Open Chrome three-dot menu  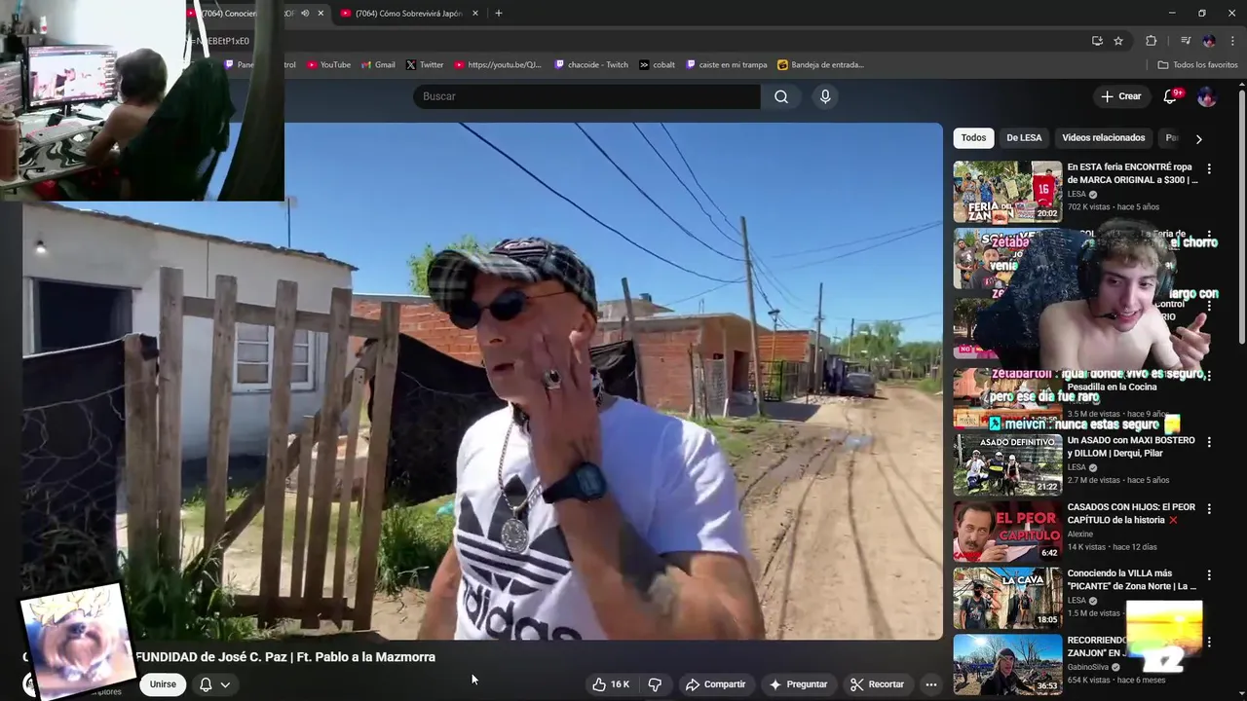1232,41
